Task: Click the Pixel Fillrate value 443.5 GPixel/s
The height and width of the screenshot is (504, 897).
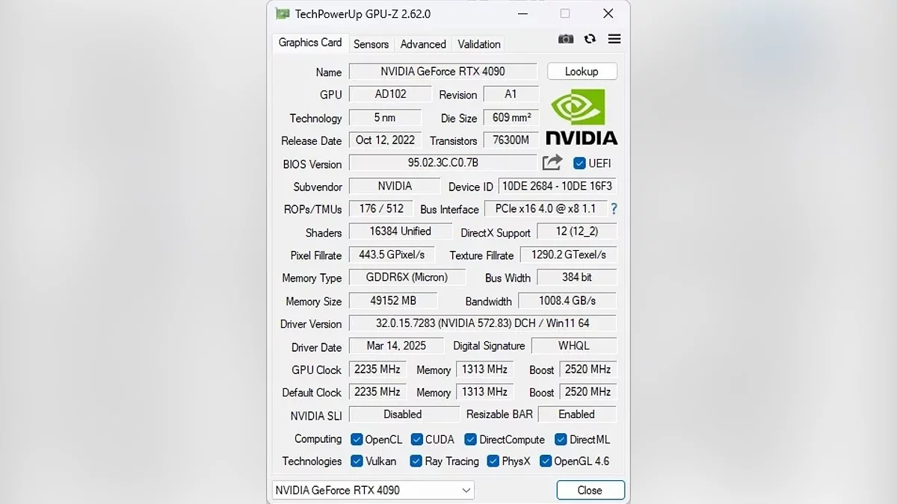Action: coord(392,255)
